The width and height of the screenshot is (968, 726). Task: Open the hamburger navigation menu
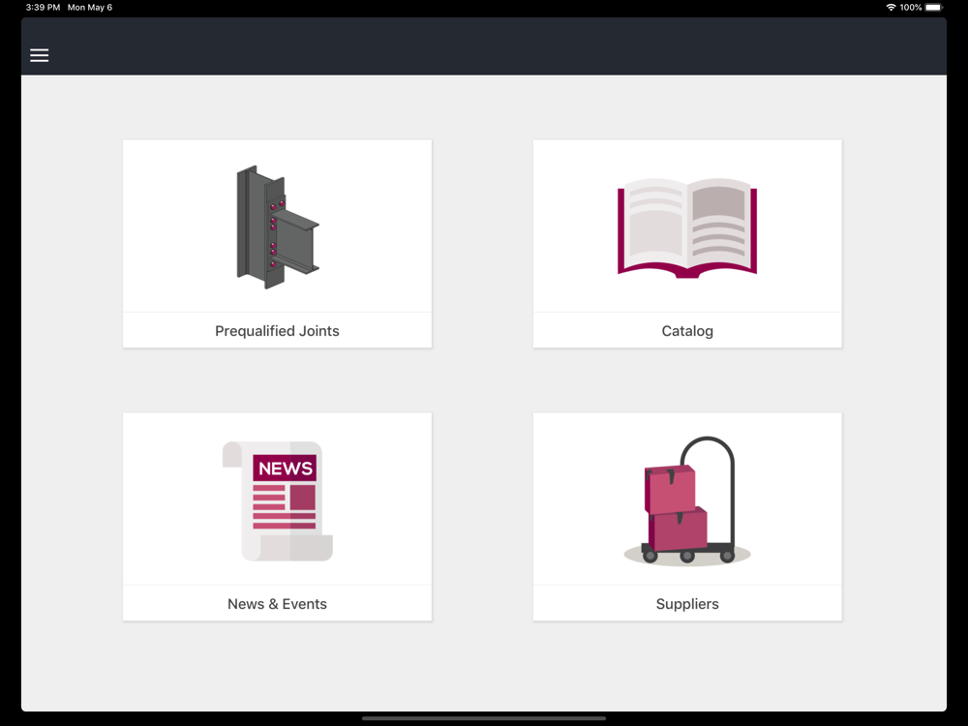[x=40, y=55]
